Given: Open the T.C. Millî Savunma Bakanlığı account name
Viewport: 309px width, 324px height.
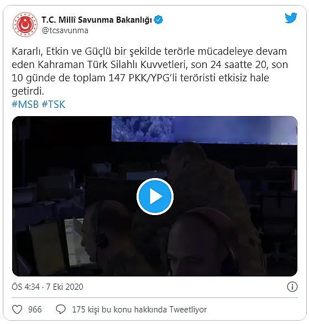Looking at the screenshot, I should point(97,20).
